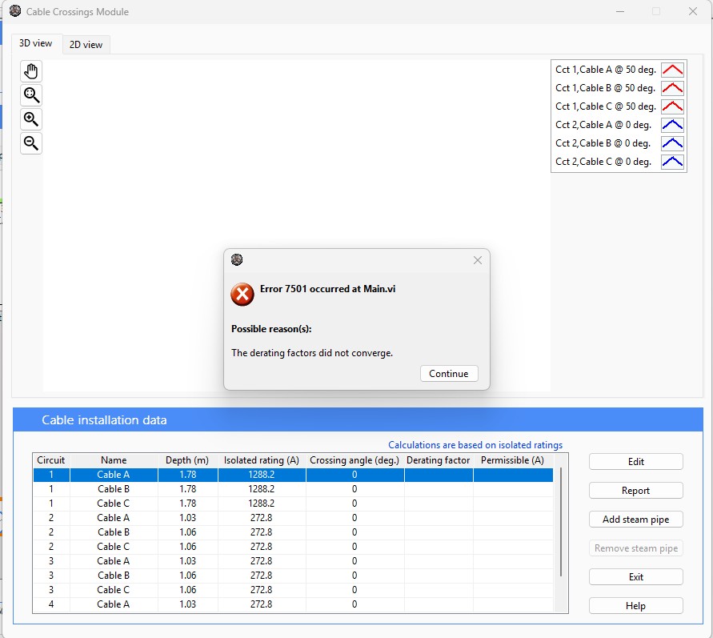Screen dimensions: 713x638
Task: Open the Report button
Action: pos(635,490)
